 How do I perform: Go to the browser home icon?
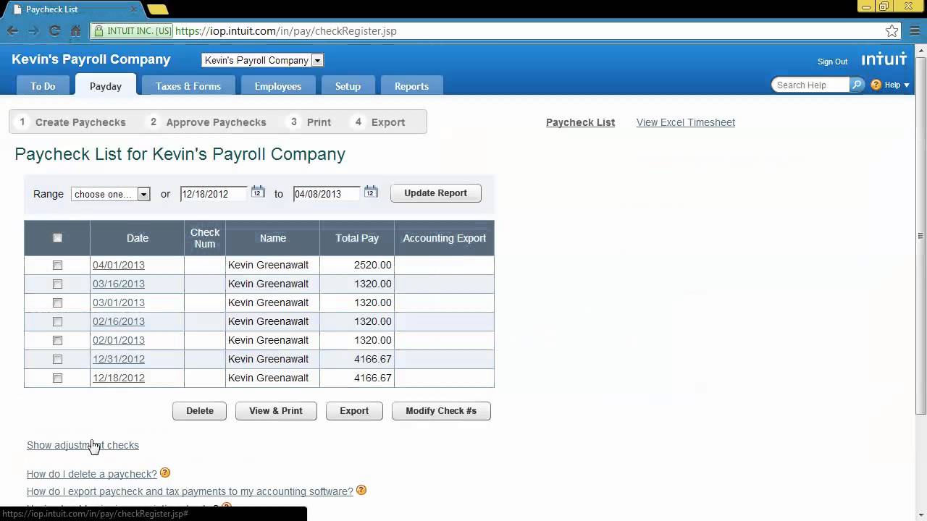point(75,31)
